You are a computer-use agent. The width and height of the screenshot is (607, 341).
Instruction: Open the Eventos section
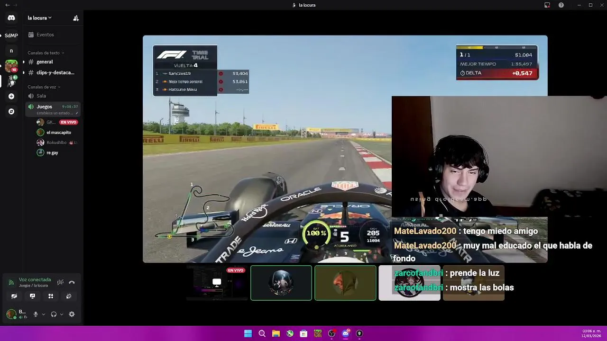53,35
